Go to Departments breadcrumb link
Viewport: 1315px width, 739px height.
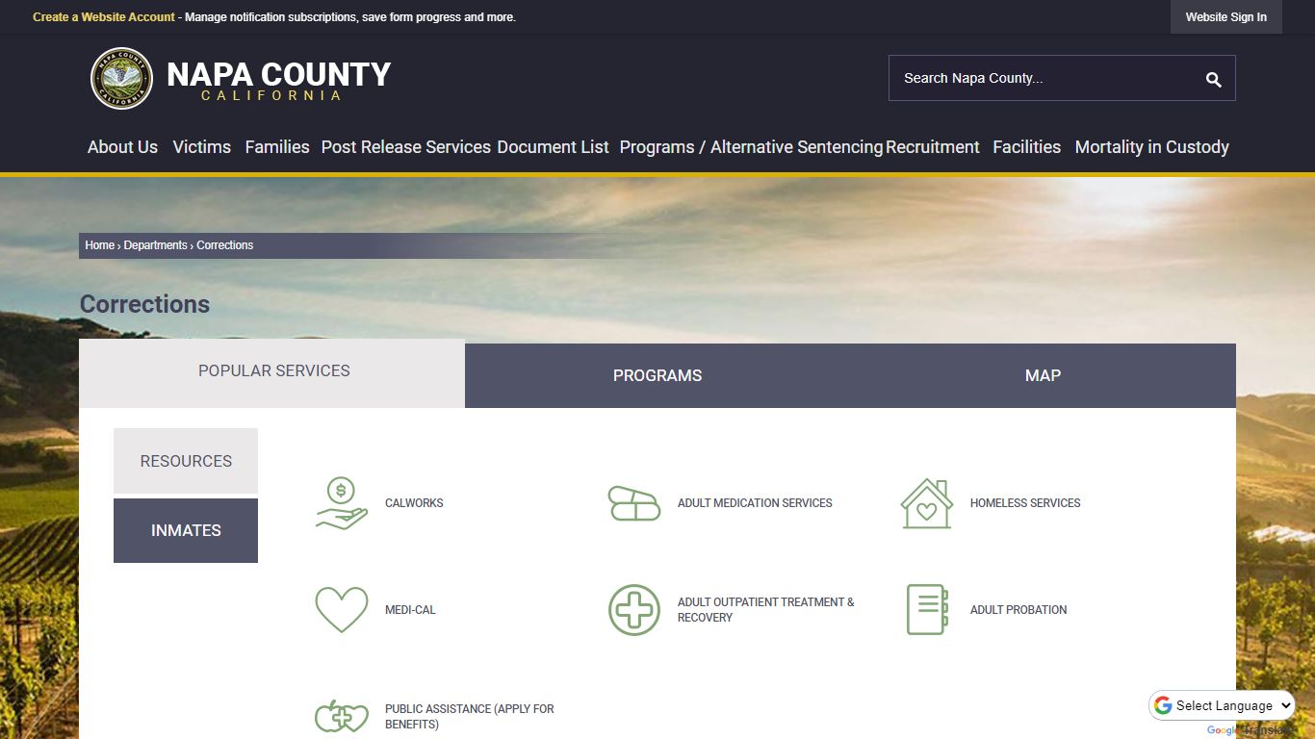(155, 245)
